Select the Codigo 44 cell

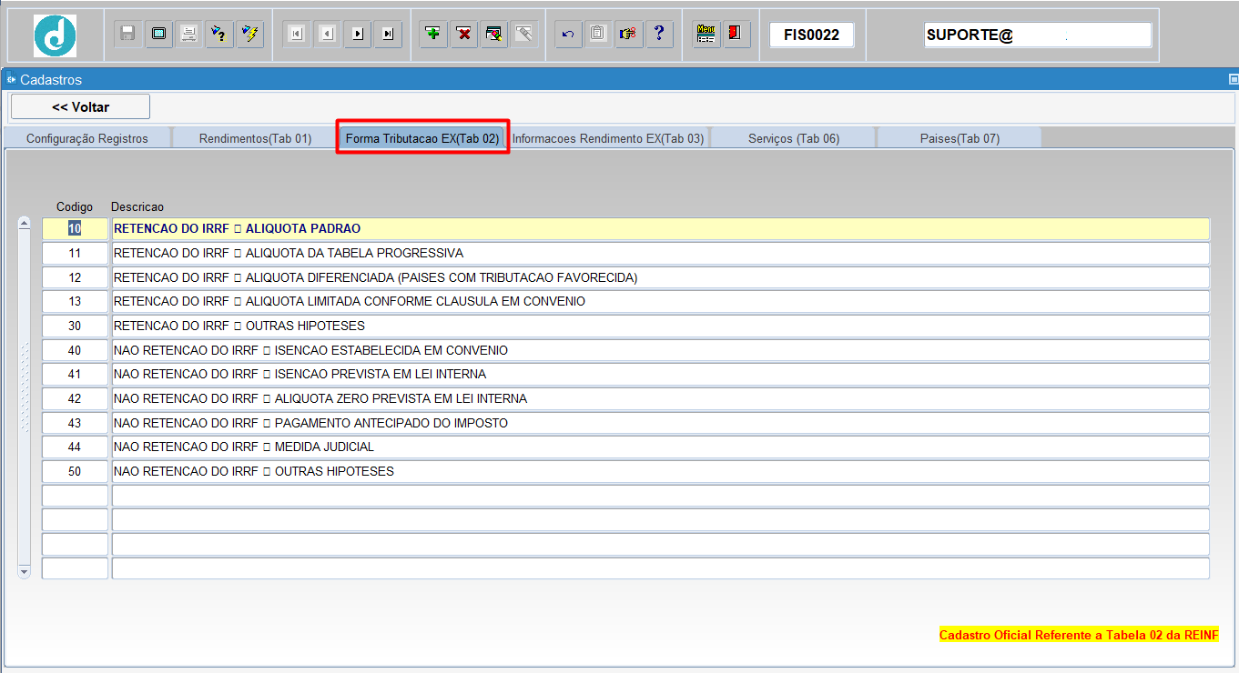75,447
